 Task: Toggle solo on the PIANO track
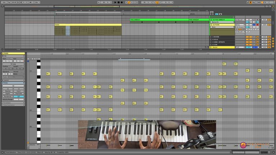pos(254,25)
